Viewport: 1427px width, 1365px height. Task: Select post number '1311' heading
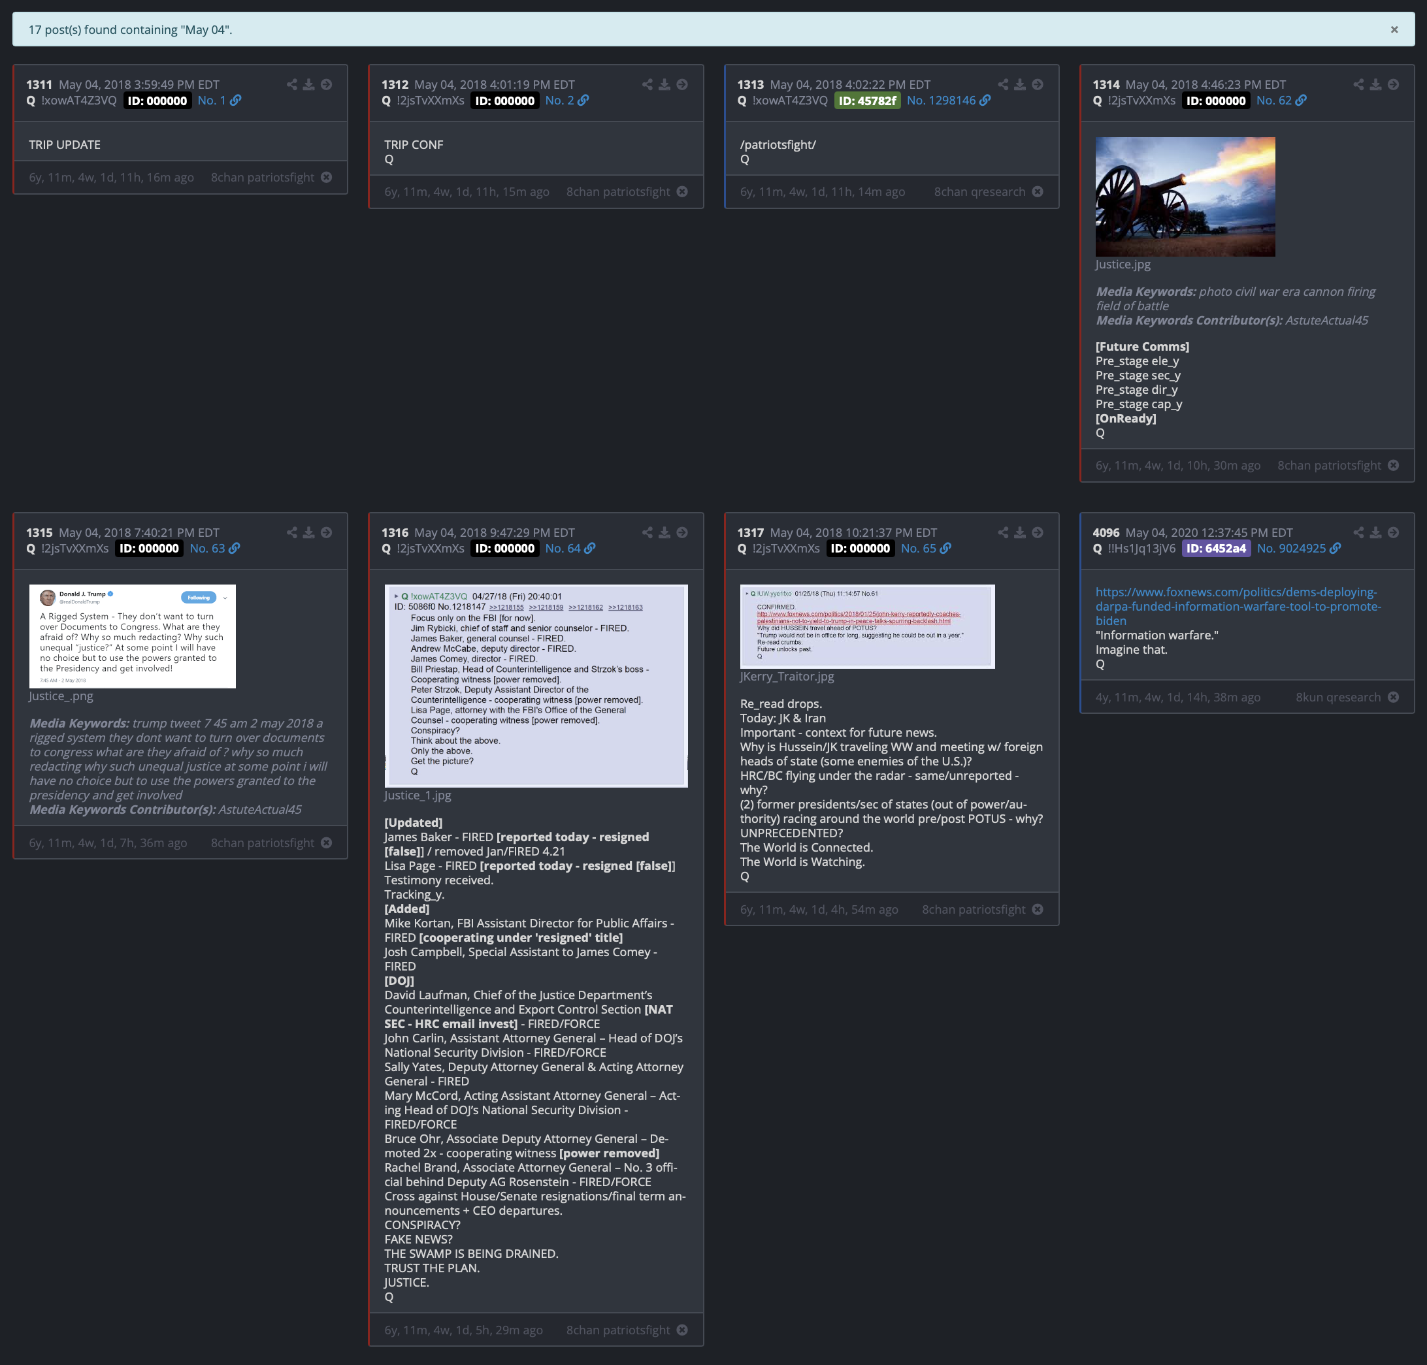[x=39, y=84]
